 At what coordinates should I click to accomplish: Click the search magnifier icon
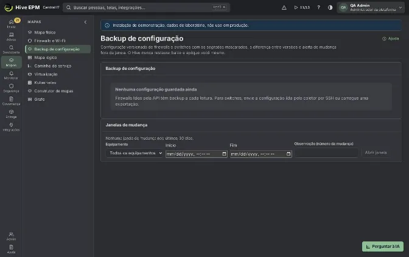pos(68,7)
